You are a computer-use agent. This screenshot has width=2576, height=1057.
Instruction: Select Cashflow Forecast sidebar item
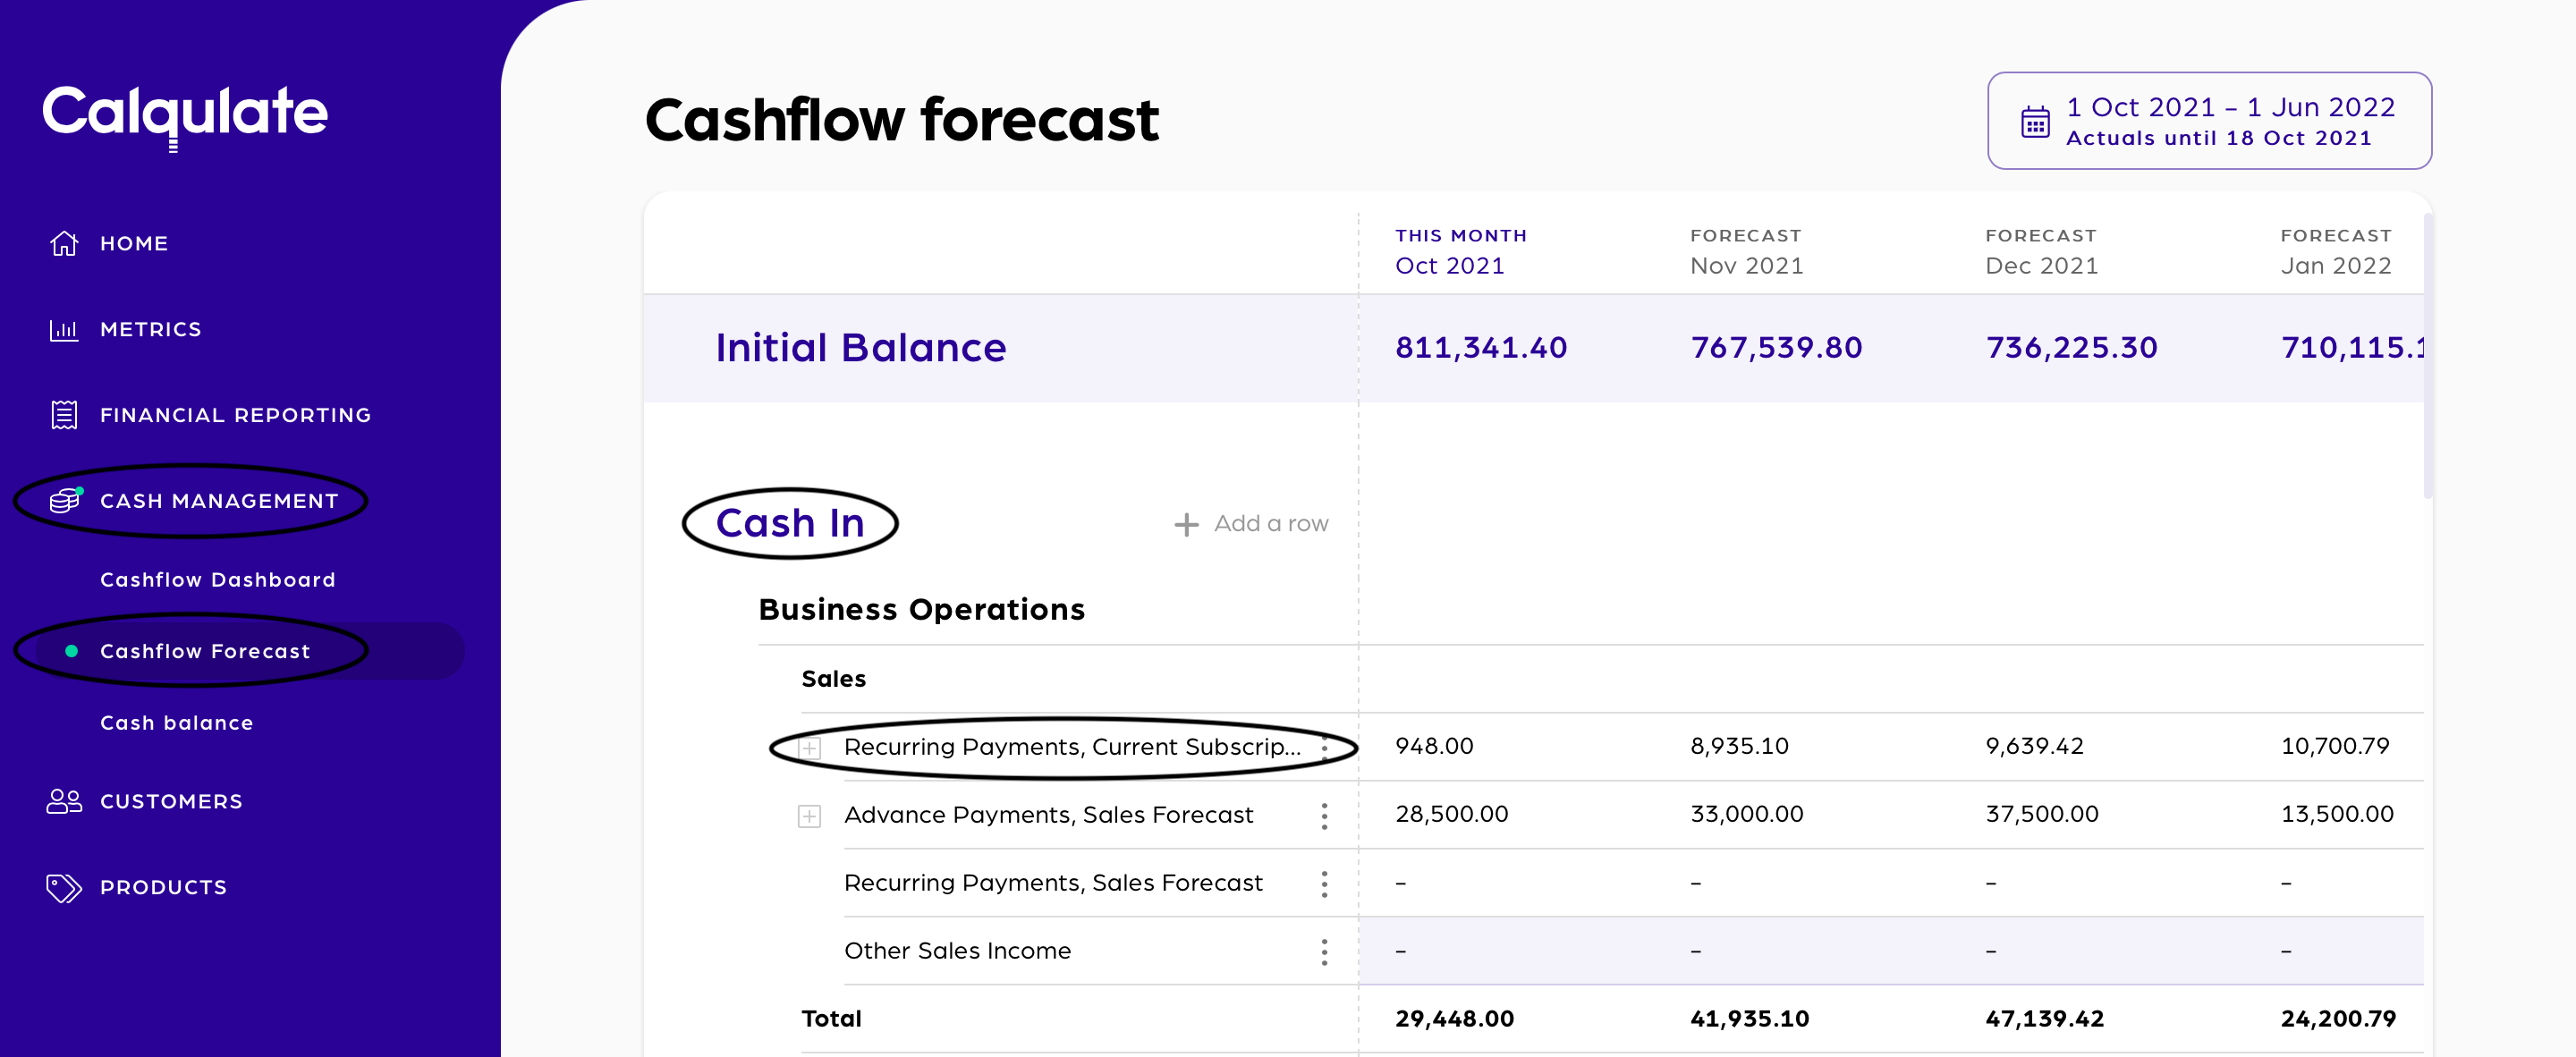coord(205,651)
